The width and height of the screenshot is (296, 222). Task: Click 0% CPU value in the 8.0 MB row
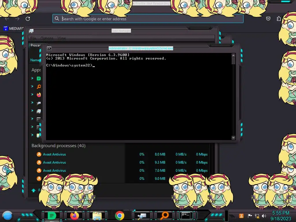142,154
